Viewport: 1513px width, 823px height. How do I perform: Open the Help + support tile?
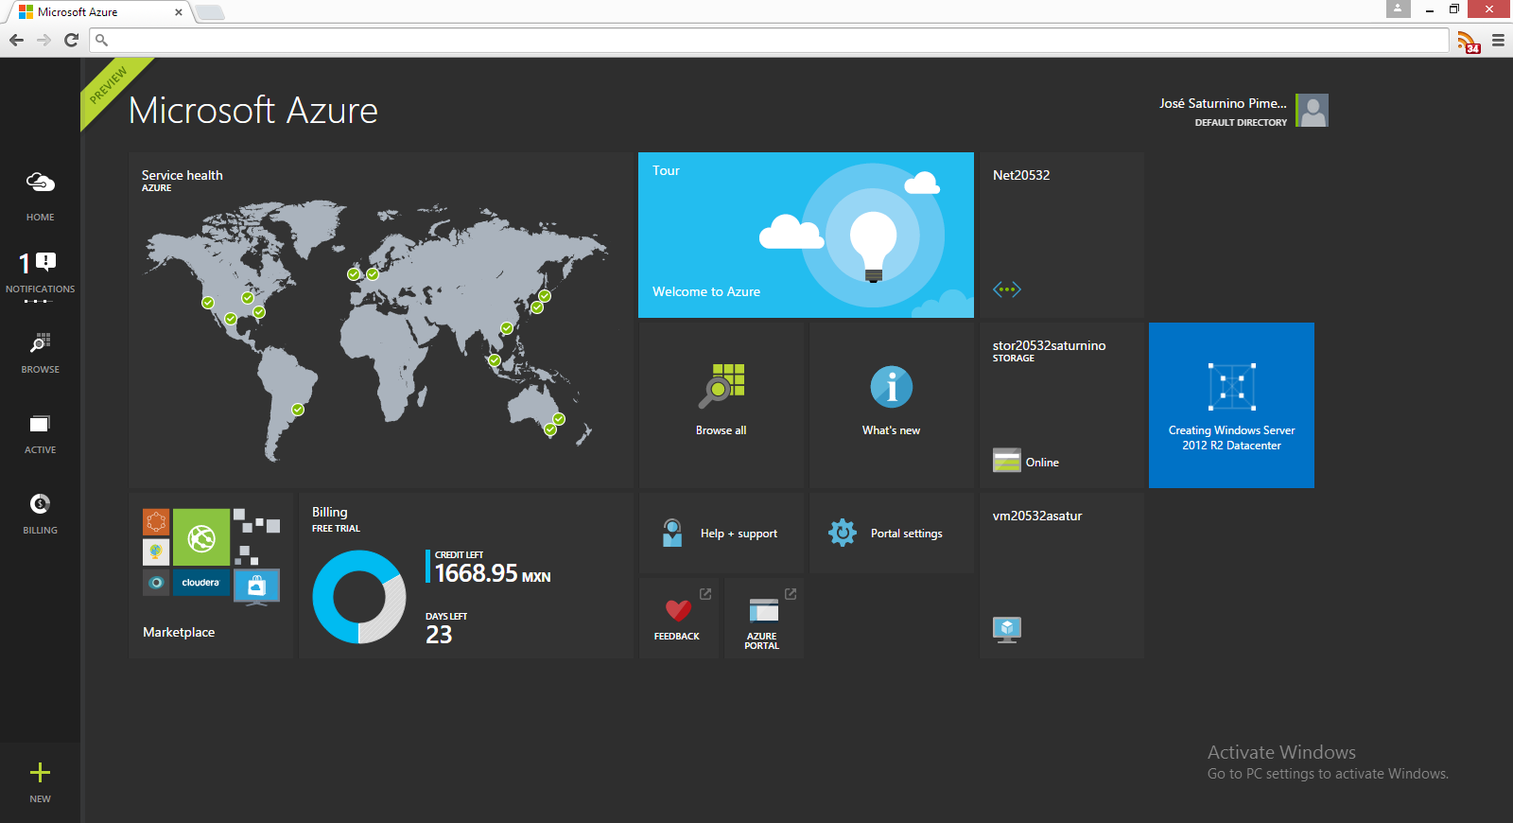(x=722, y=533)
